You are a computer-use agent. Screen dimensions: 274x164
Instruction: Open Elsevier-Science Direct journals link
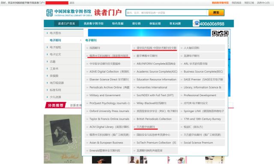click(109, 79)
